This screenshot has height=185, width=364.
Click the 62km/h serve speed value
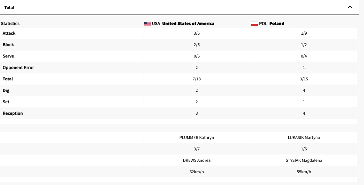[x=197, y=172]
